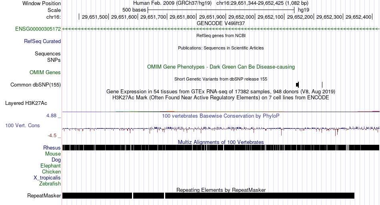The image size is (380, 205).
Task: Select the RepeatMasker track label
Action: 44,195
